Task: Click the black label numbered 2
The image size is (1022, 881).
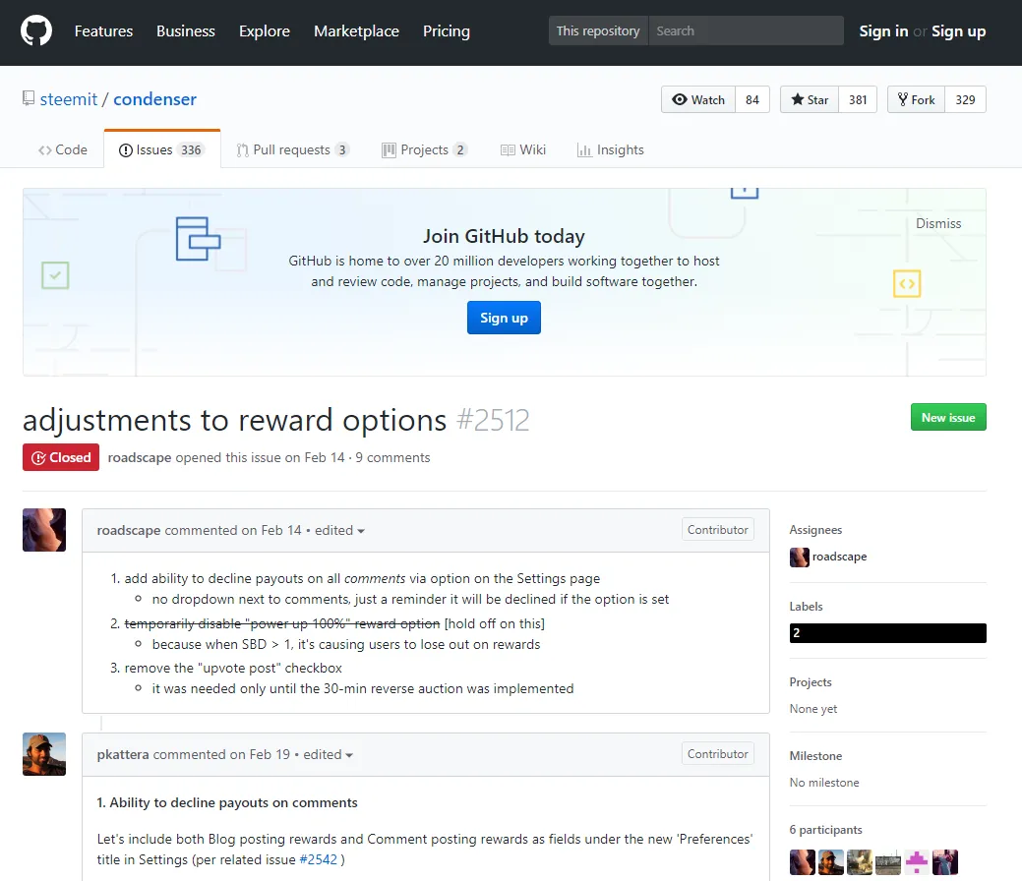Action: [887, 633]
